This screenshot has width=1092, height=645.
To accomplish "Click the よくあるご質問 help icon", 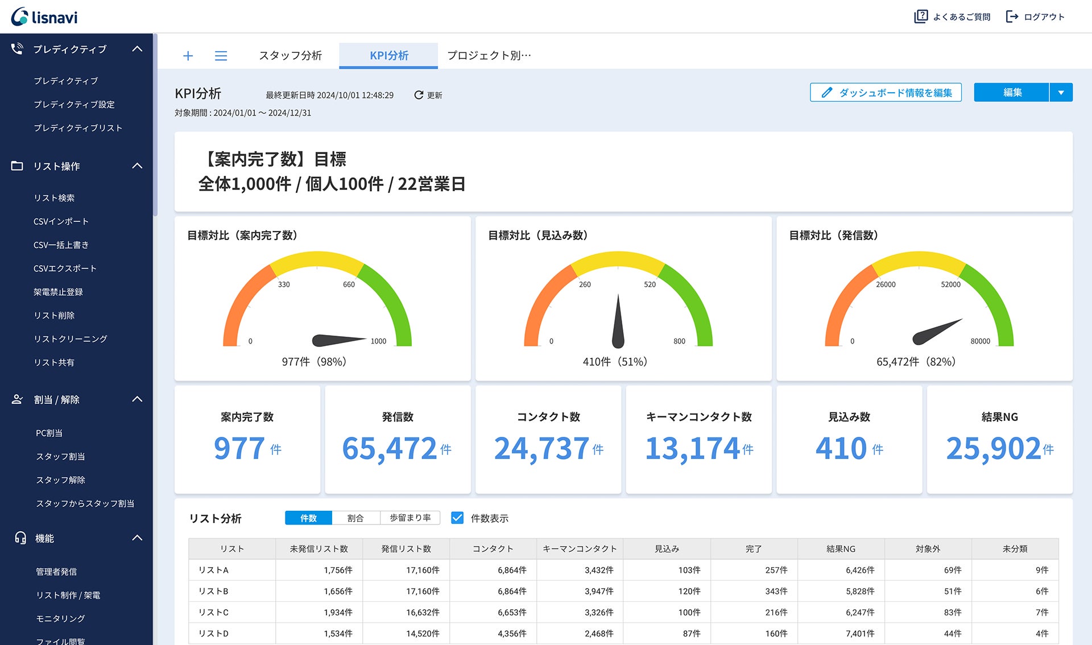I will [x=920, y=16].
